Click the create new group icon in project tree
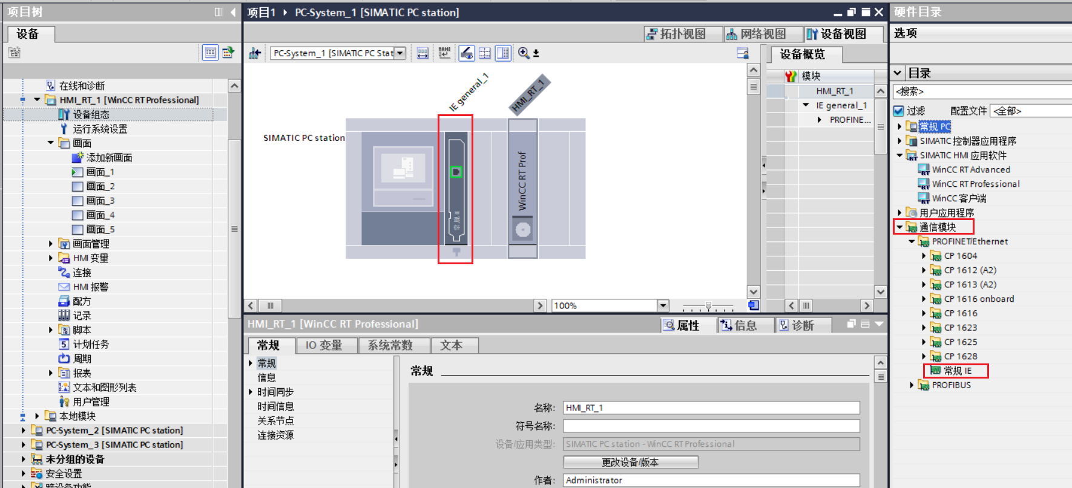1072x488 pixels. coord(15,53)
